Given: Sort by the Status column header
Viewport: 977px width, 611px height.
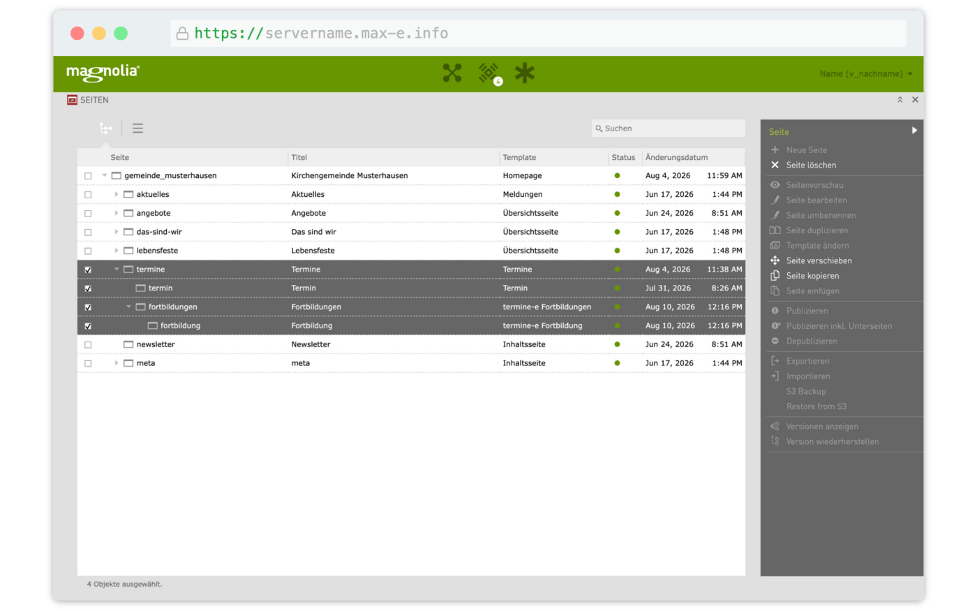Looking at the screenshot, I should (x=623, y=157).
